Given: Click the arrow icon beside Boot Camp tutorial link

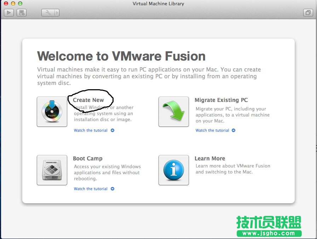Looking at the screenshot, I should [113, 189].
